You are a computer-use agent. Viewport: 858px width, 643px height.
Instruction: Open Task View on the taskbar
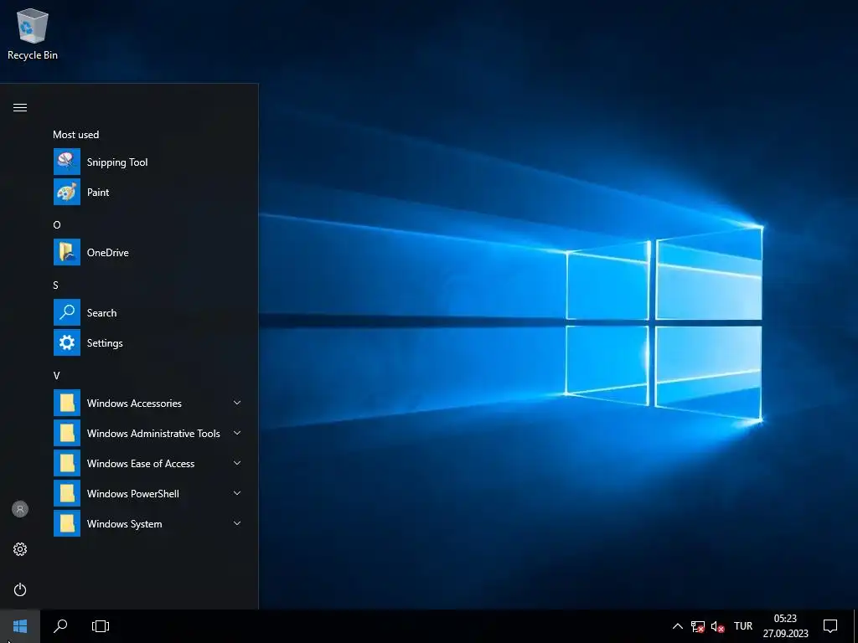[101, 626]
